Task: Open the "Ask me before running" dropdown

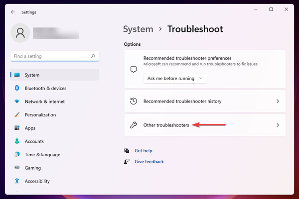Action: click(x=175, y=78)
